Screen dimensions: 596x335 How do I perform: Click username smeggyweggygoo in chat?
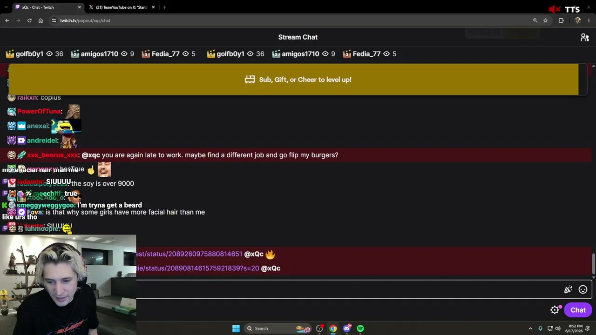point(46,205)
